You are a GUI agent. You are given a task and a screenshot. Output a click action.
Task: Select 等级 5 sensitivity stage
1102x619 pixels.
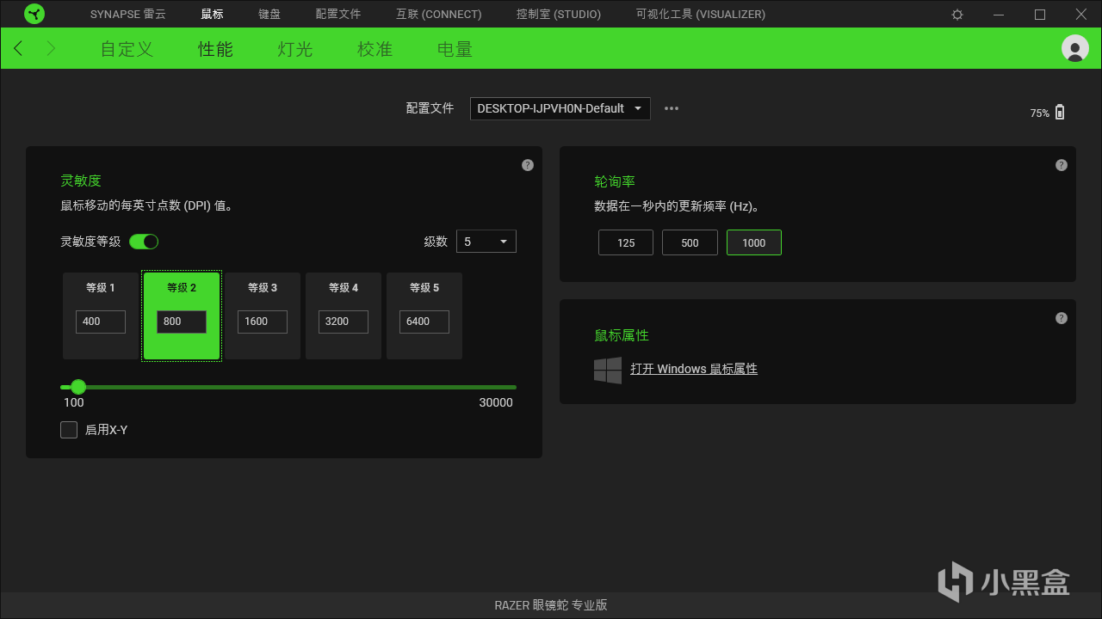point(424,316)
